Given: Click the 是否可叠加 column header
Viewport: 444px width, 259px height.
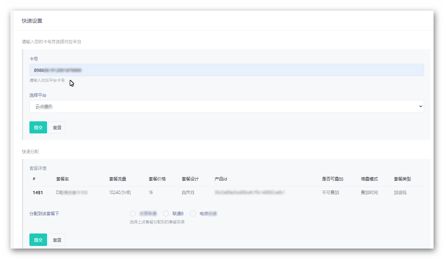Looking at the screenshot, I should [333, 179].
